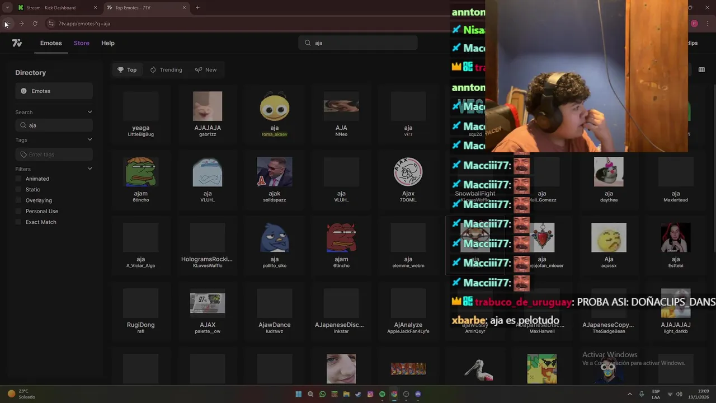Open Steam from the taskbar

click(358, 394)
